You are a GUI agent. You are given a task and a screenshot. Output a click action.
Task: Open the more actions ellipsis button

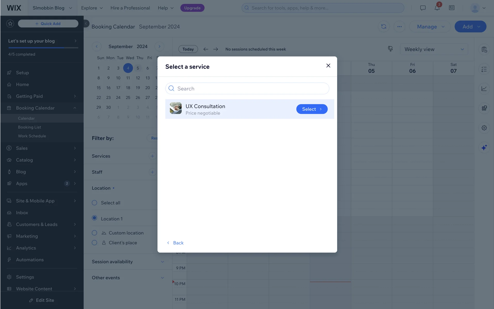(x=399, y=27)
